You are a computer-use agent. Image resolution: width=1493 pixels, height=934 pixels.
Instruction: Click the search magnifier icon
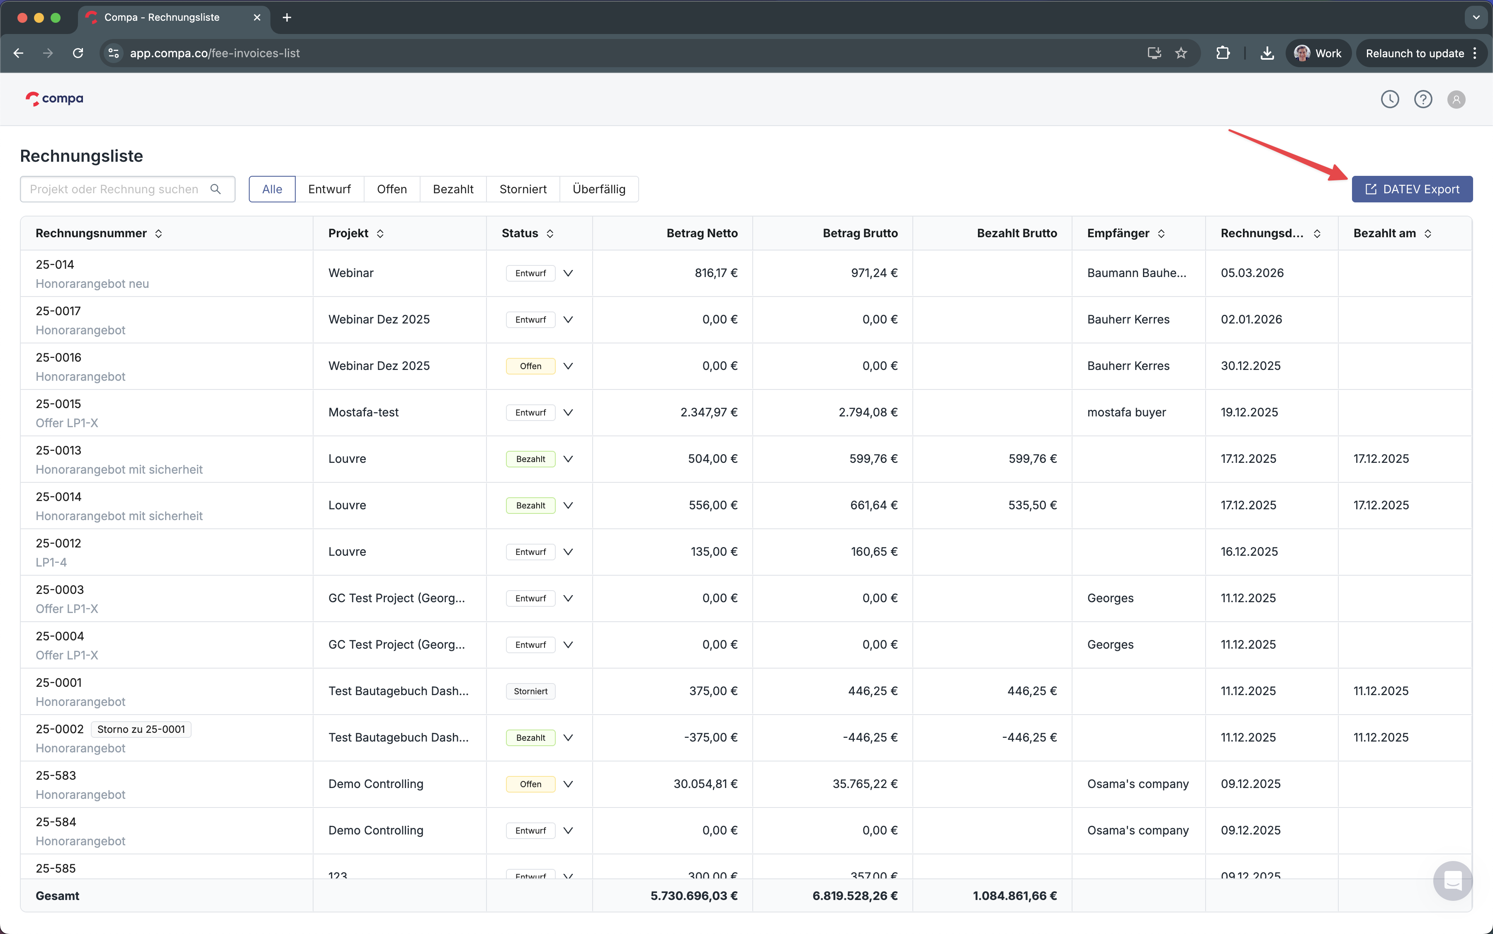216,189
